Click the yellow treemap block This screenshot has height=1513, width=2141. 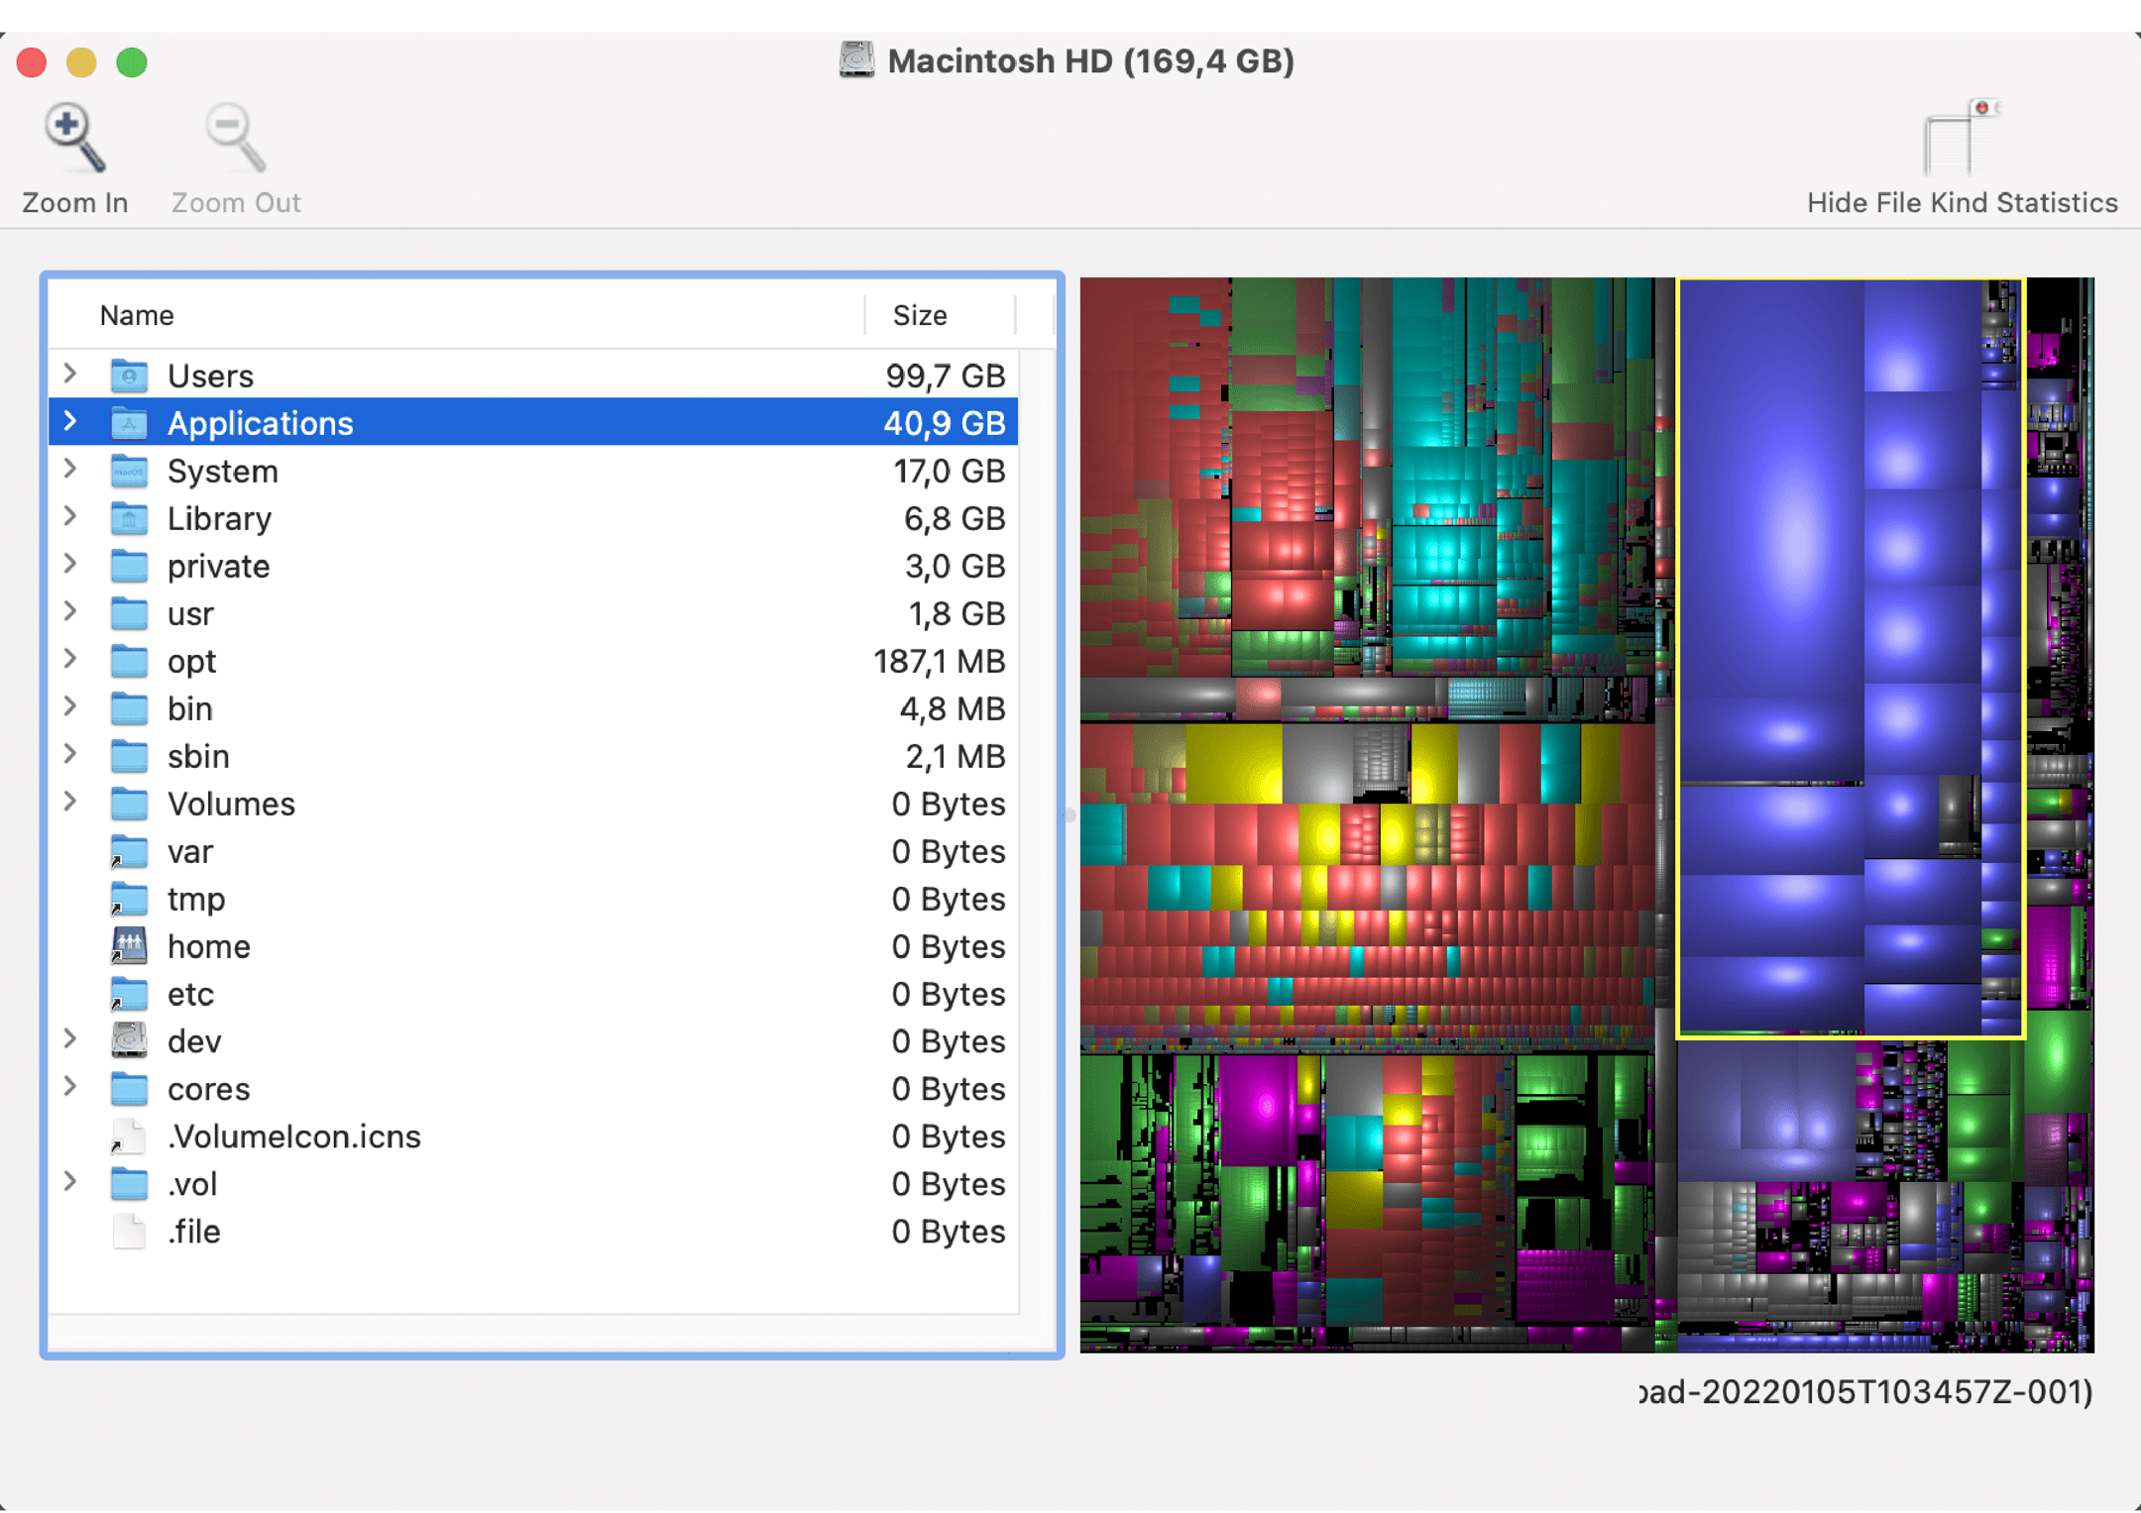click(x=1233, y=763)
